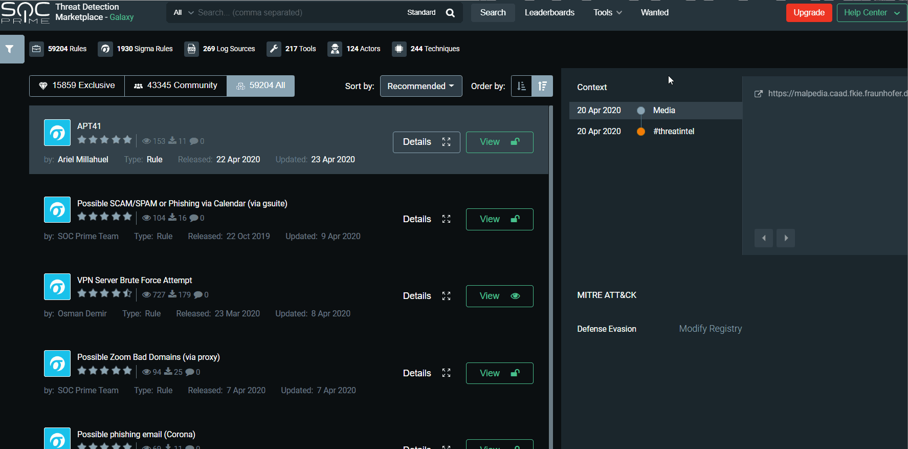Toggle Standard search mode

coord(422,13)
